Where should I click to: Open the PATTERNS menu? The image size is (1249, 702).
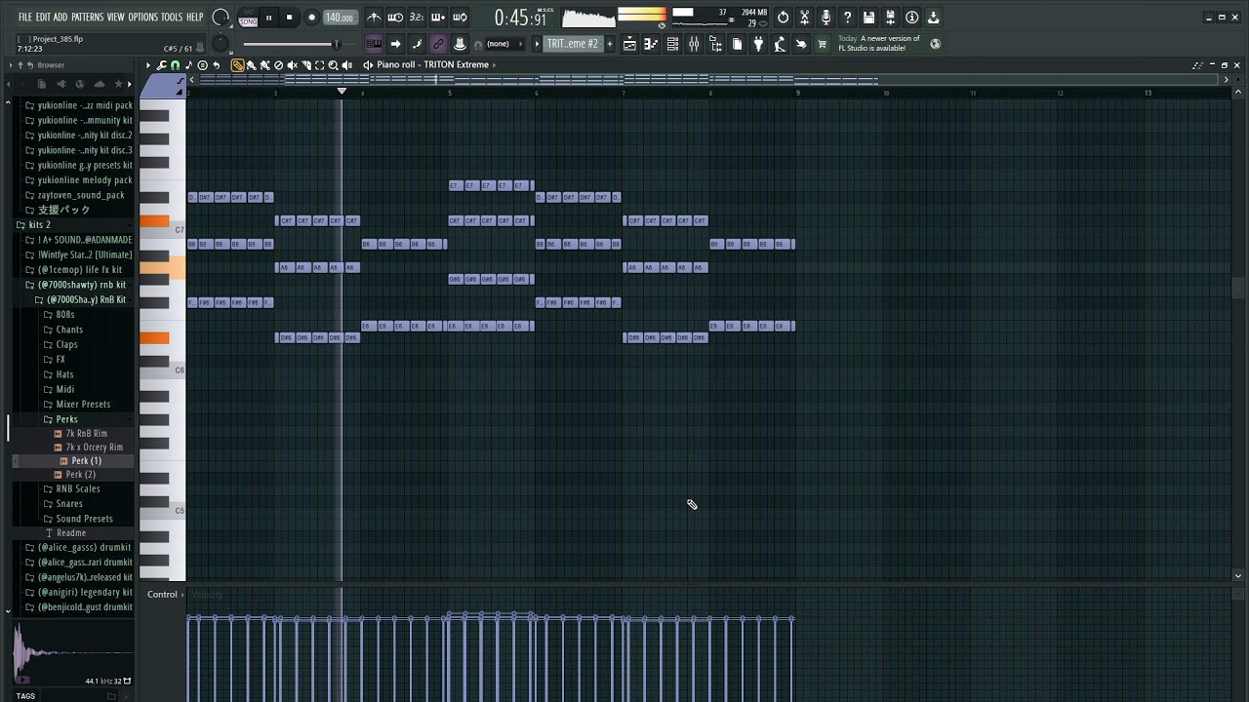coord(87,18)
